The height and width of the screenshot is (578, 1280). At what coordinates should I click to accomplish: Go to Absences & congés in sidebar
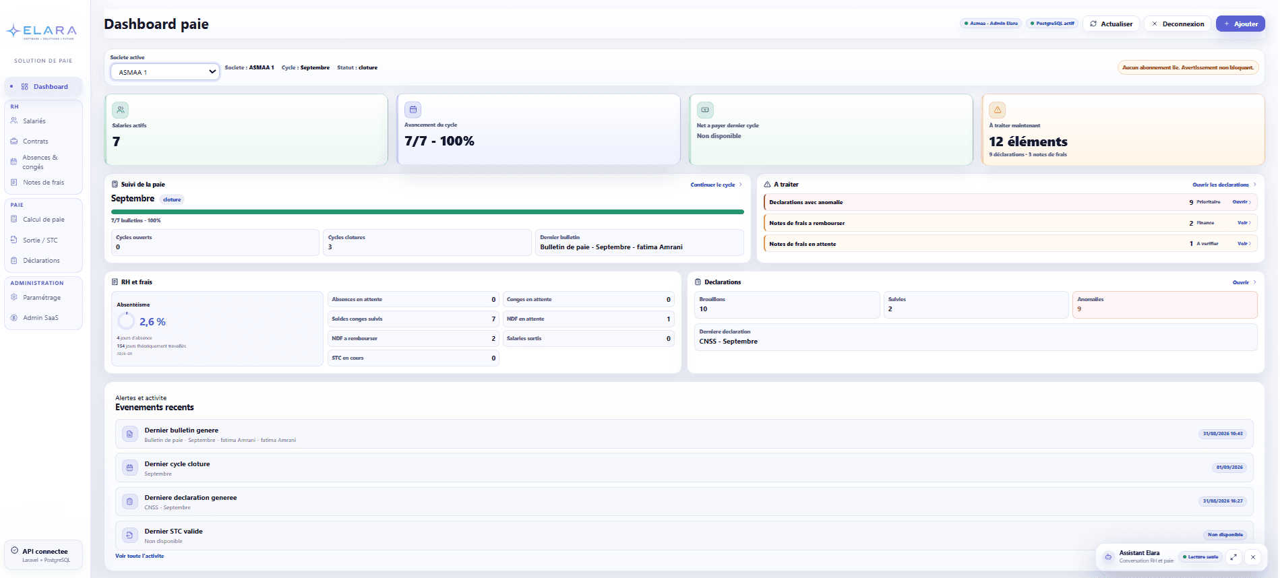[x=44, y=162]
